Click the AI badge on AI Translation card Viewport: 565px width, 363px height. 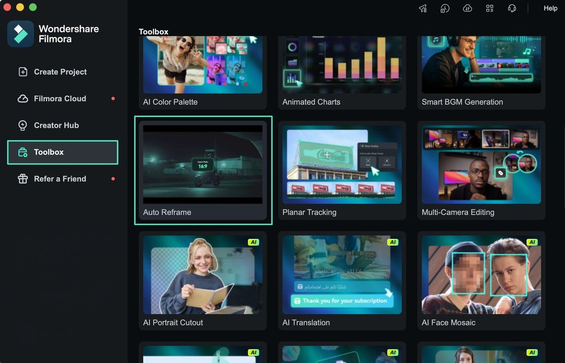click(393, 242)
